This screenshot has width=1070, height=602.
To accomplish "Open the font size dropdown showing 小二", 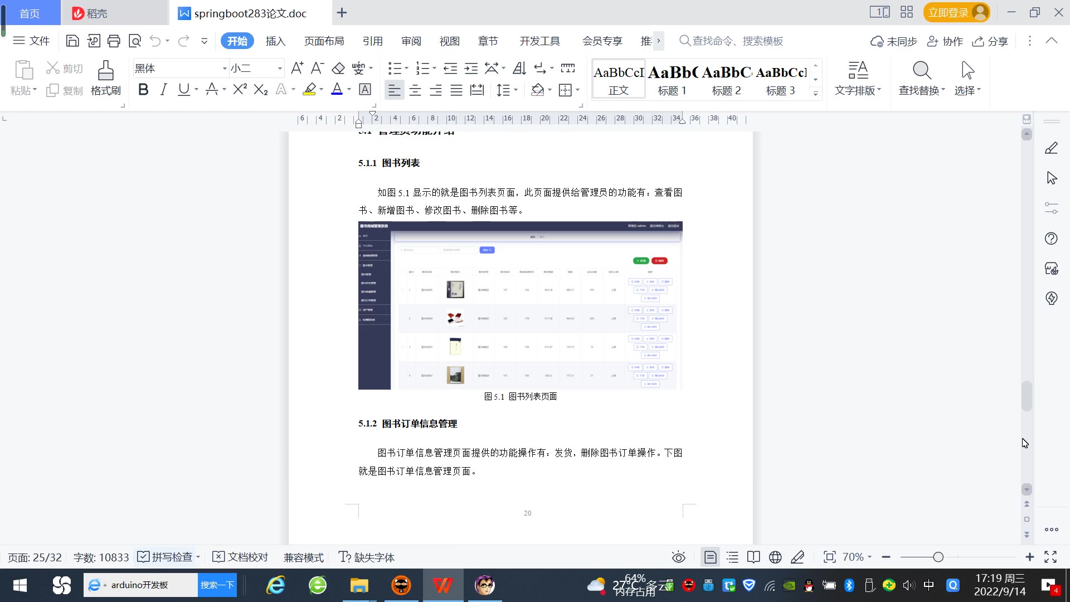I will coord(280,69).
